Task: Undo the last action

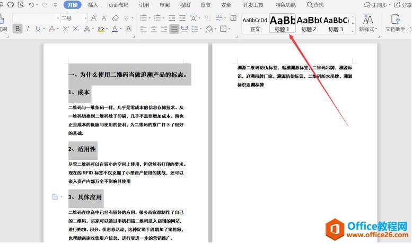Action: tap(31, 4)
